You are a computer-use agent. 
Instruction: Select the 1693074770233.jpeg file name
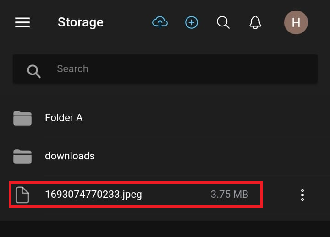coord(93,195)
